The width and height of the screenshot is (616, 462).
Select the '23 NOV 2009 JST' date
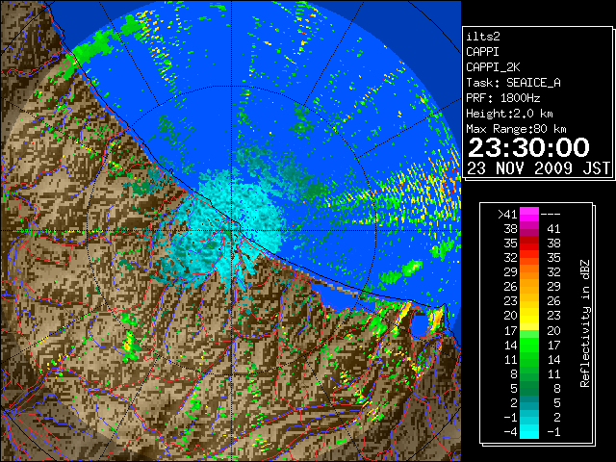pos(538,168)
